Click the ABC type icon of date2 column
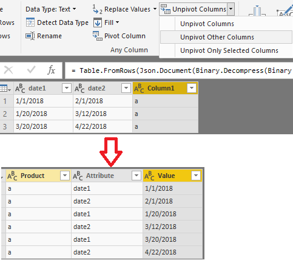 coord(79,88)
